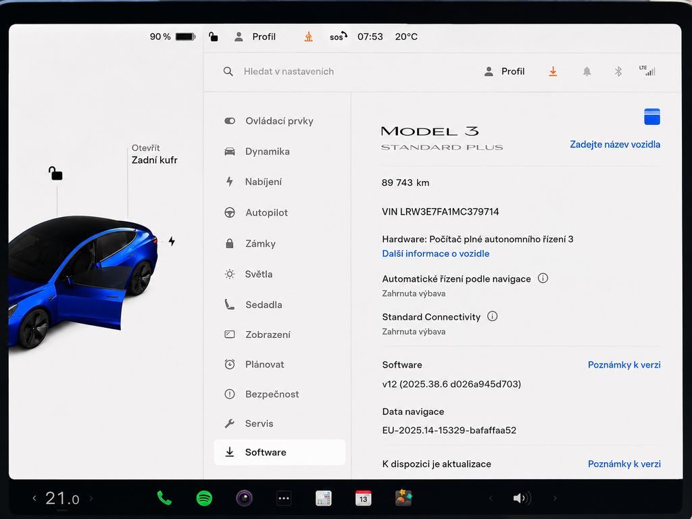Tap the SOS status icon
This screenshot has height=519, width=692.
pyautogui.click(x=338, y=36)
